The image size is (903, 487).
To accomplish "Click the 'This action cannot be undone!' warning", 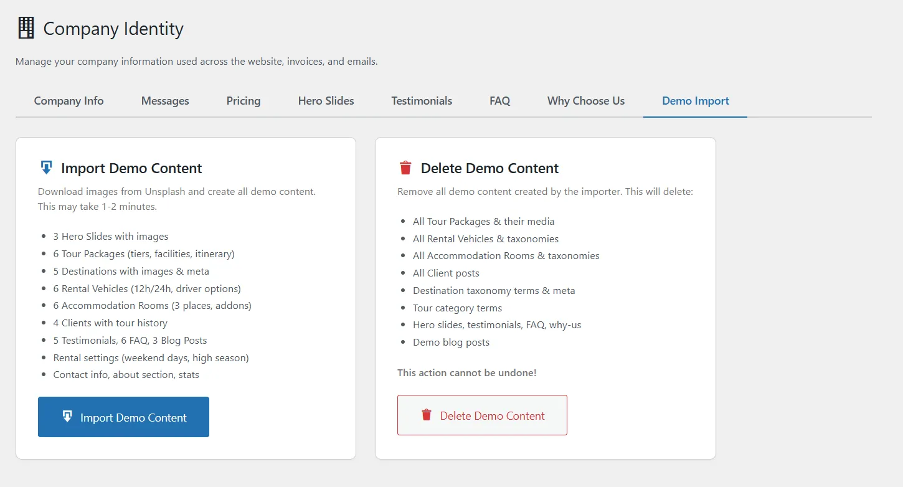I will click(x=467, y=372).
